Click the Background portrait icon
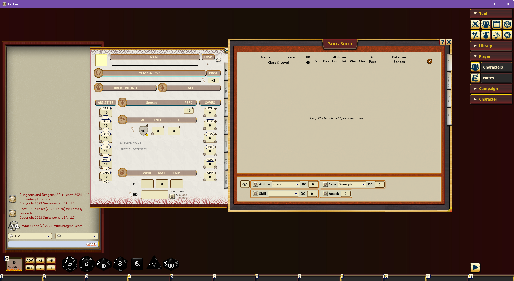The height and width of the screenshot is (281, 514). pos(98,88)
